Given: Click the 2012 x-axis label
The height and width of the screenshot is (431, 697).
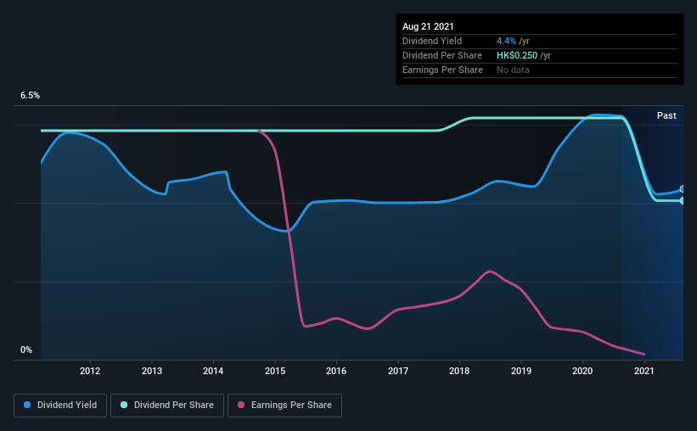Looking at the screenshot, I should pyautogui.click(x=90, y=371).
